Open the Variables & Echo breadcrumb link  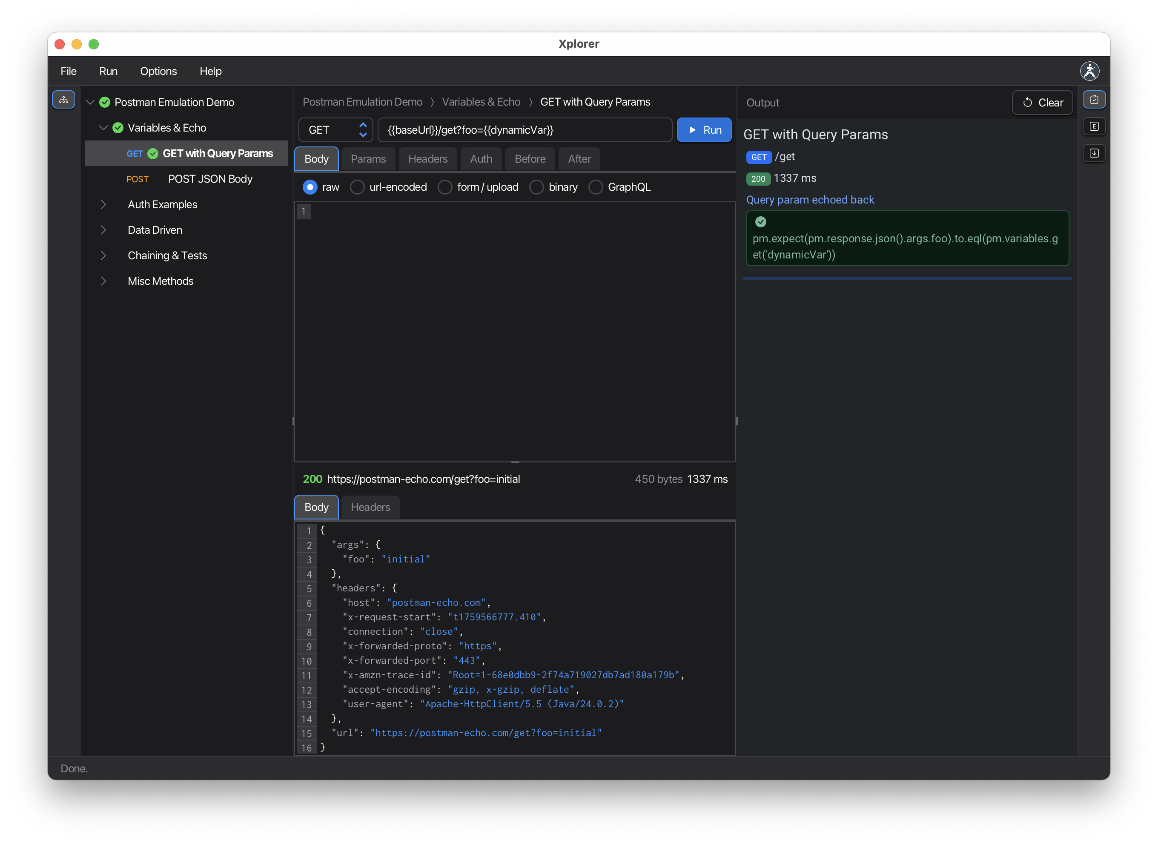point(481,102)
